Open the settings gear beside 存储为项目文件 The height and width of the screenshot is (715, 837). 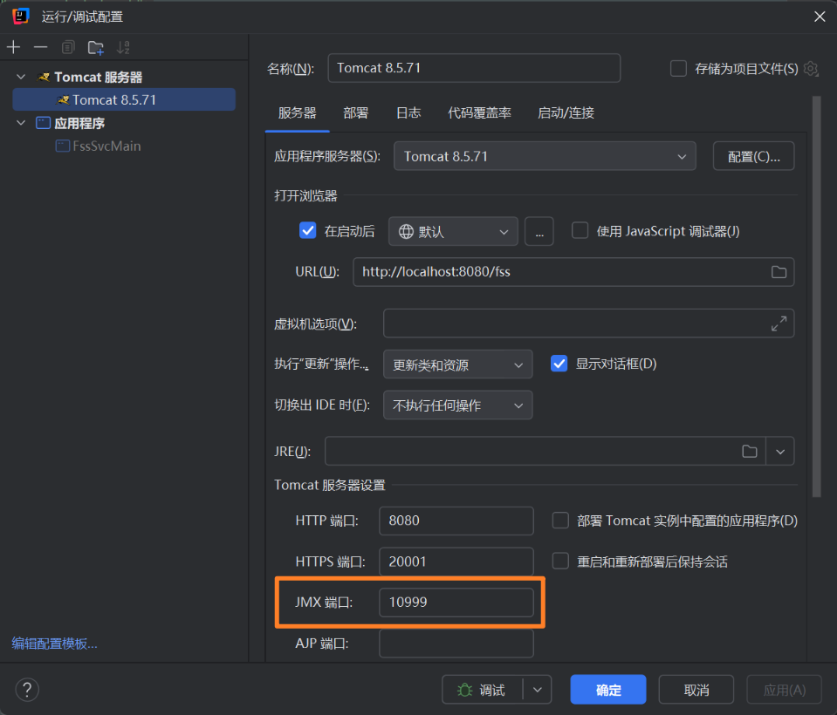[x=811, y=68]
